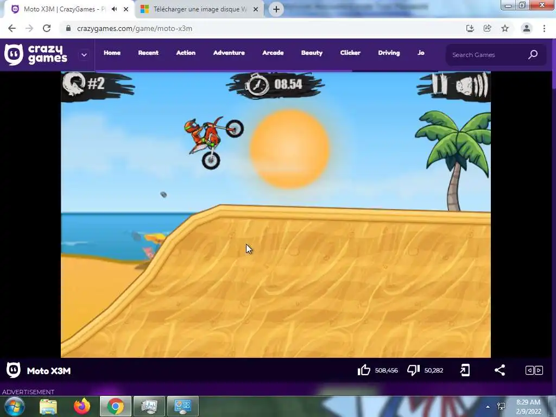Close the Moto X3M tab
The image size is (556, 417).
coord(126,9)
